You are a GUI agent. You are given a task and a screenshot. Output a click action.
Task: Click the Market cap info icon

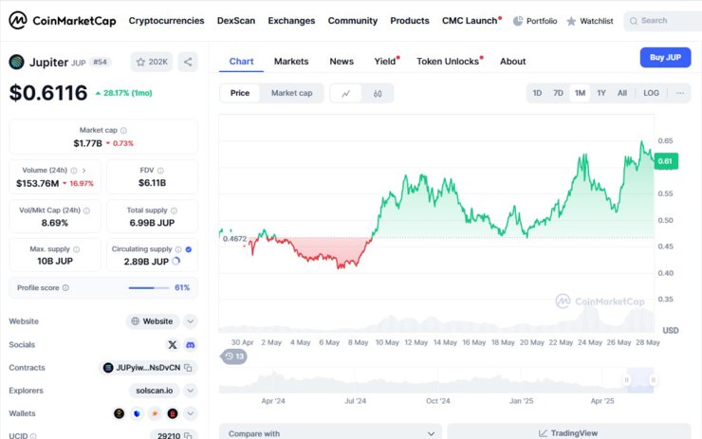click(123, 130)
